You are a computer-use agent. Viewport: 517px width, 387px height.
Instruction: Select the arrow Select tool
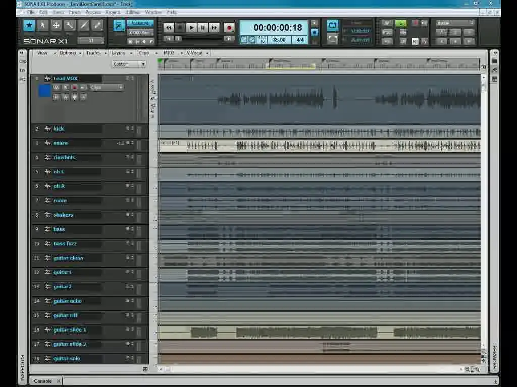(x=43, y=25)
